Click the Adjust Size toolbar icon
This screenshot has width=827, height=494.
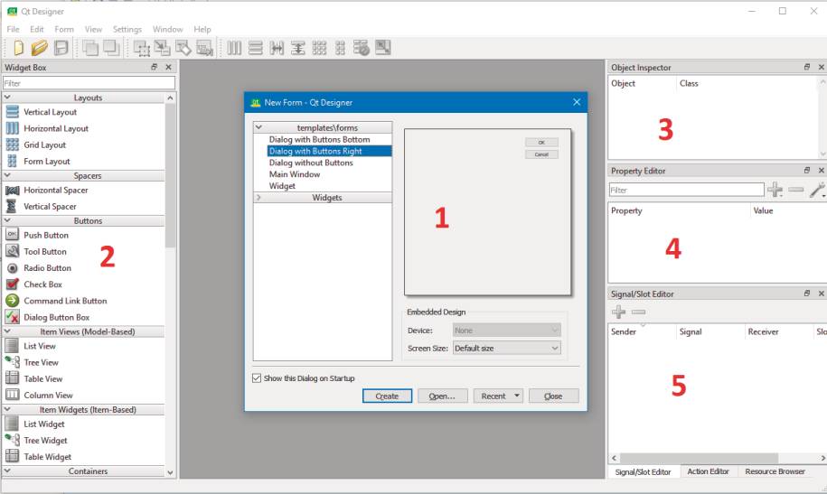pos(383,48)
